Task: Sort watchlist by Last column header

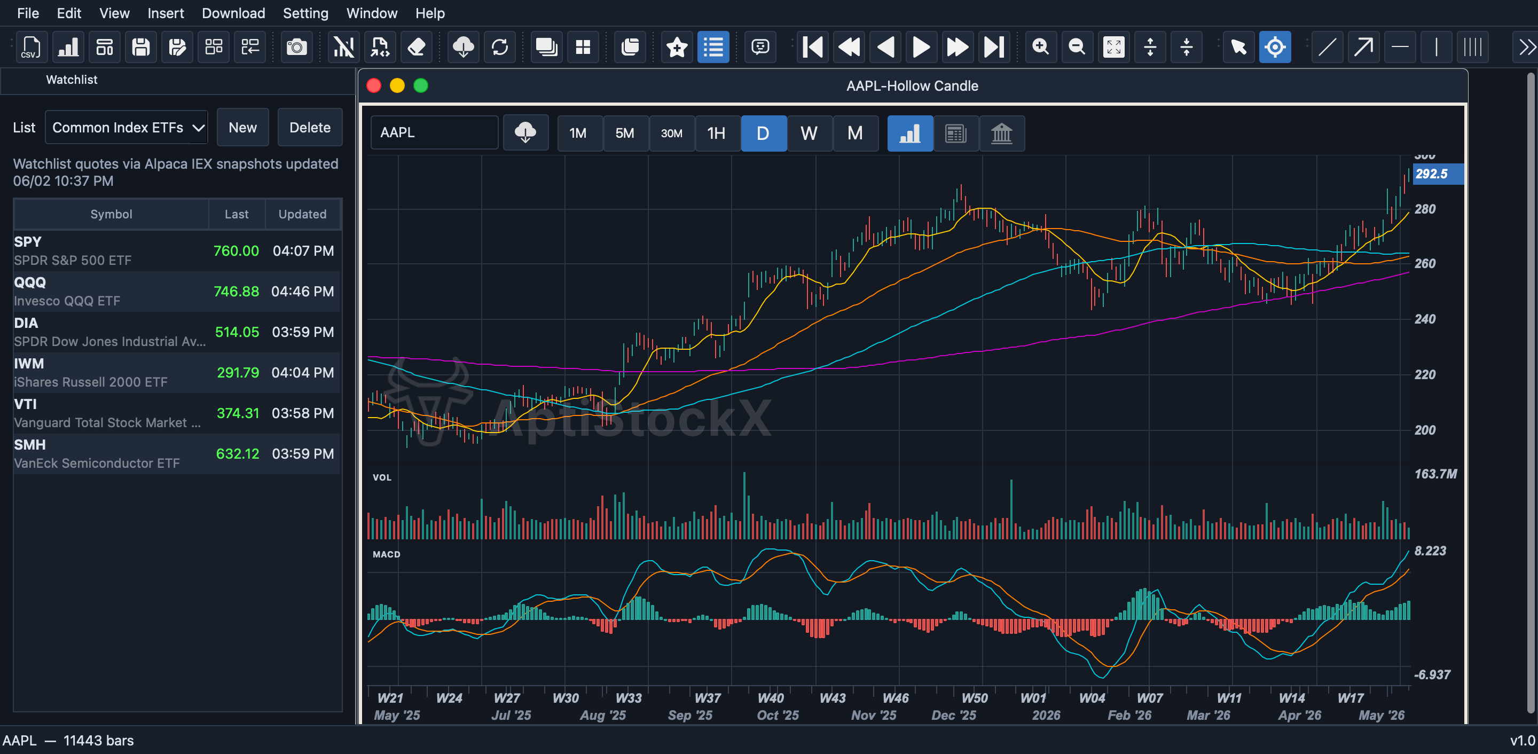Action: [237, 214]
